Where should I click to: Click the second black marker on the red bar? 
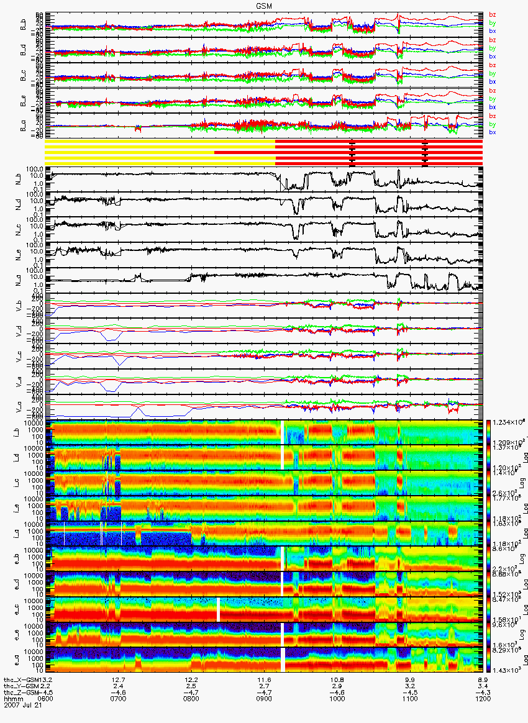425,153
